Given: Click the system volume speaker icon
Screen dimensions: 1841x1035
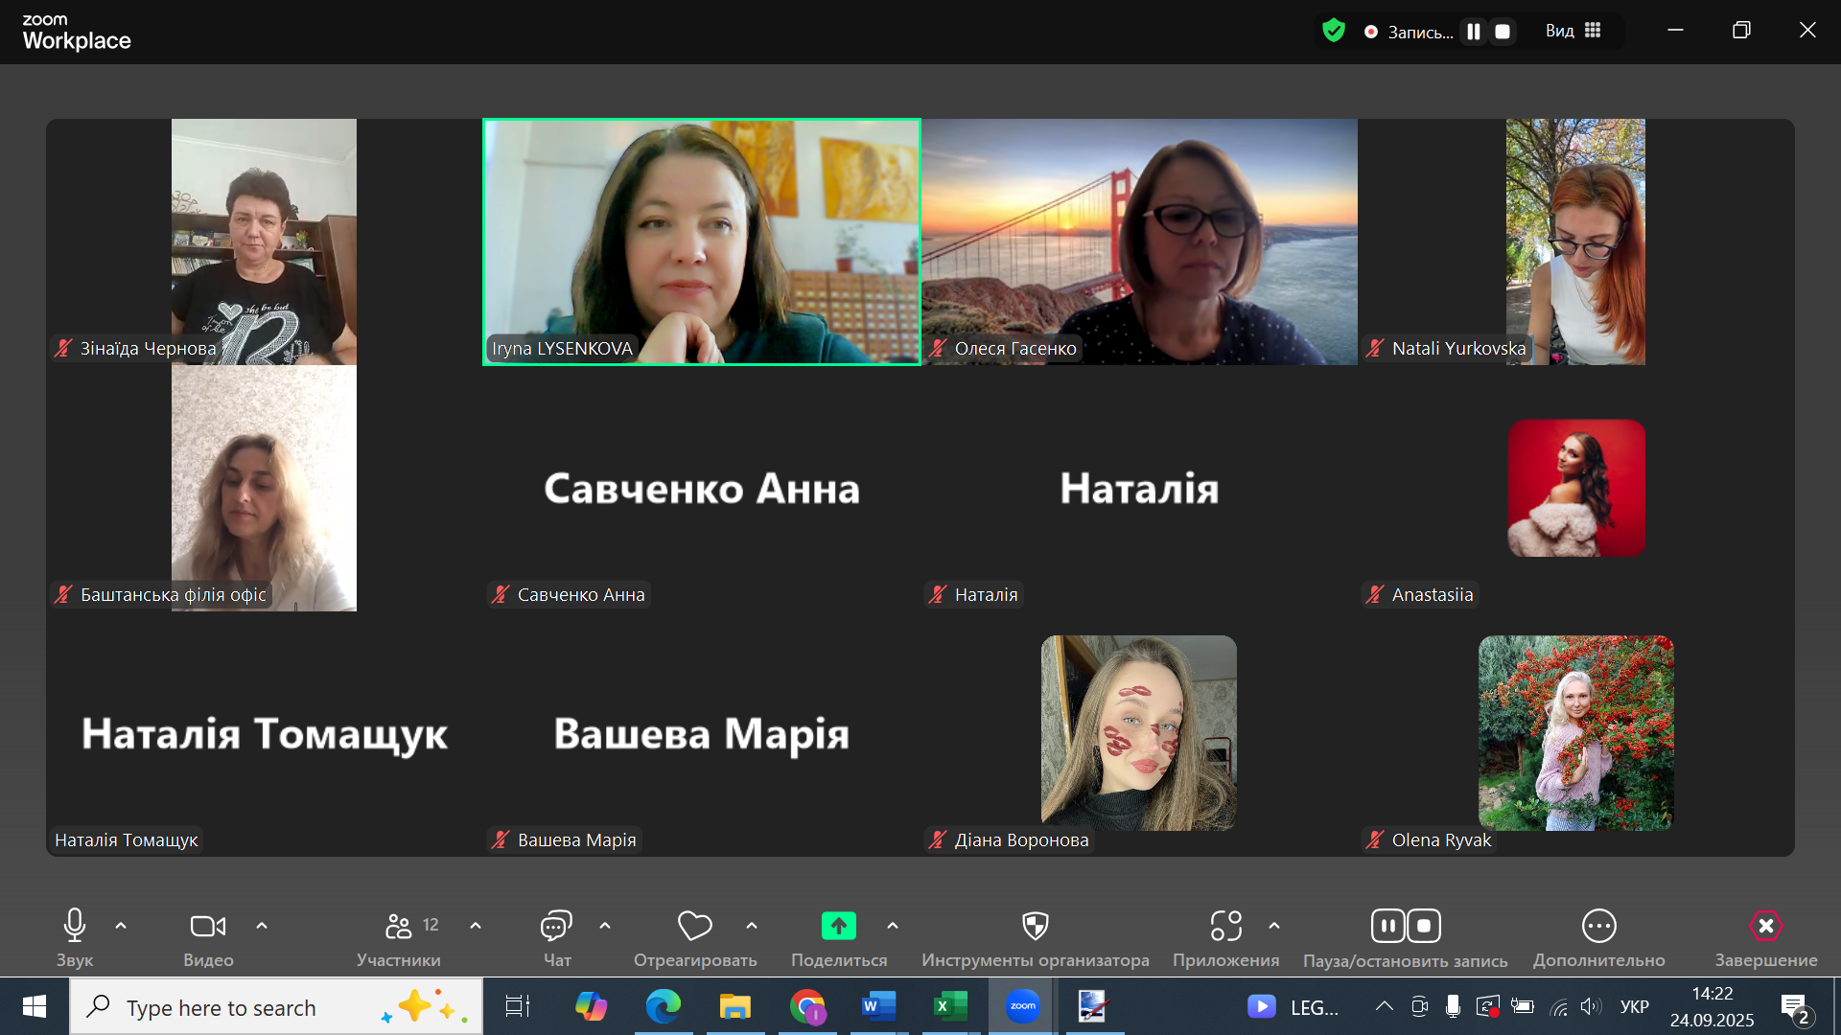Looking at the screenshot, I should (x=1591, y=1006).
